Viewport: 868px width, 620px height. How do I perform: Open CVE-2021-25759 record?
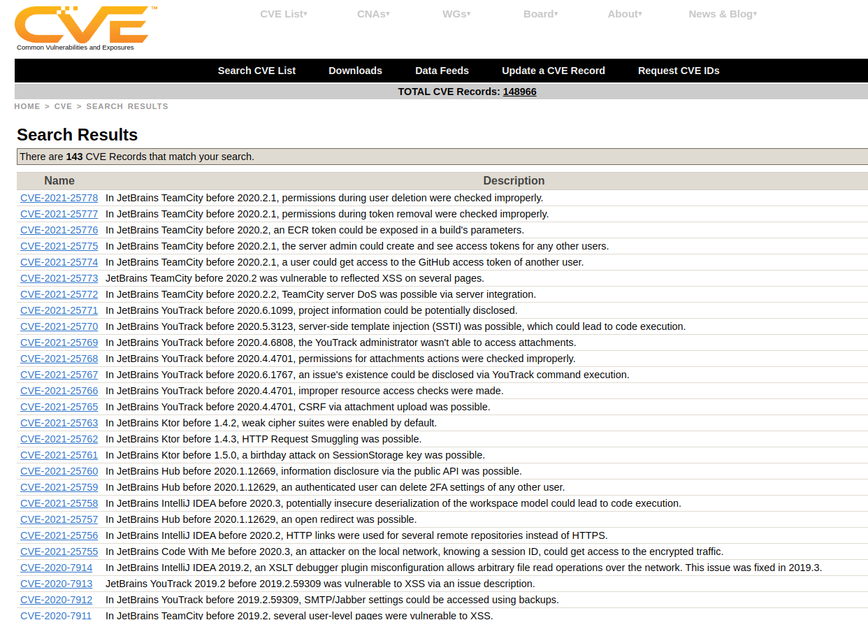[x=59, y=487]
